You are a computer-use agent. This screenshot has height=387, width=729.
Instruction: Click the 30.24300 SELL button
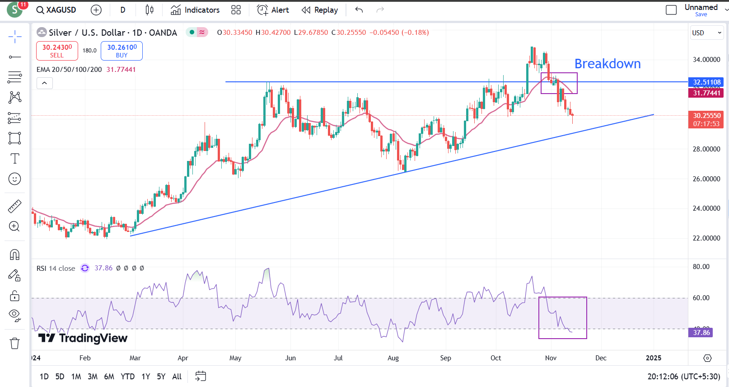pyautogui.click(x=57, y=51)
